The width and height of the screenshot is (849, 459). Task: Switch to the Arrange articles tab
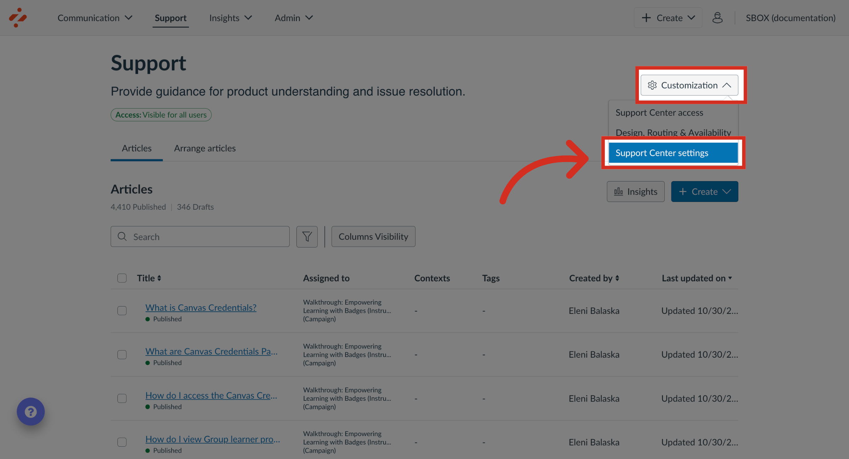point(204,148)
